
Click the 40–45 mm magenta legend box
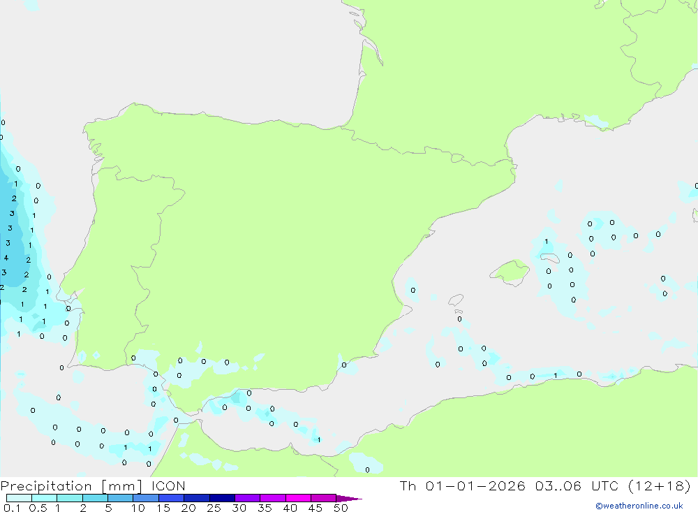[298, 498]
